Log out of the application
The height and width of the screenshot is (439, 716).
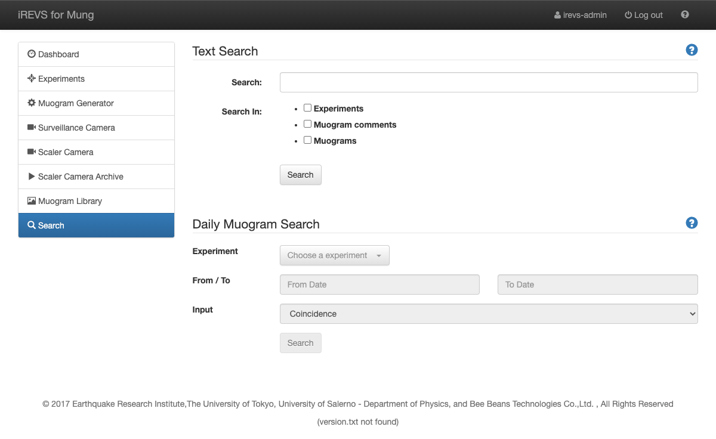tap(643, 15)
